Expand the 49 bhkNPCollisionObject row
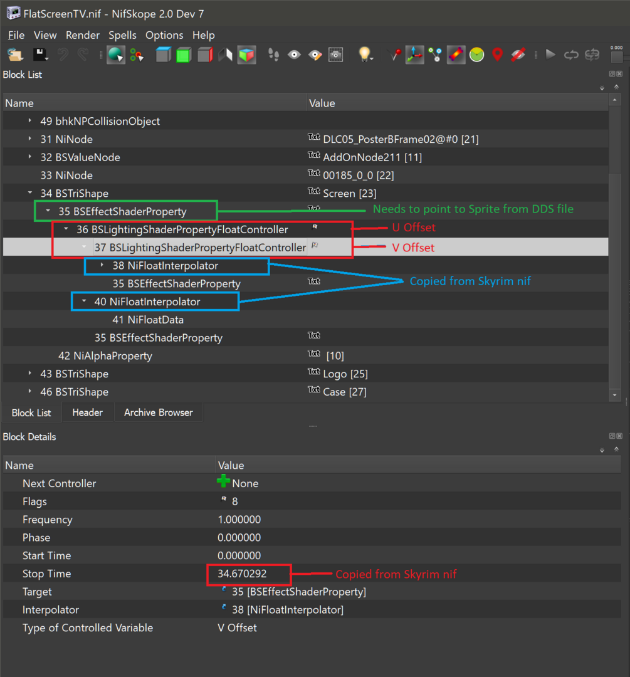 (30, 121)
